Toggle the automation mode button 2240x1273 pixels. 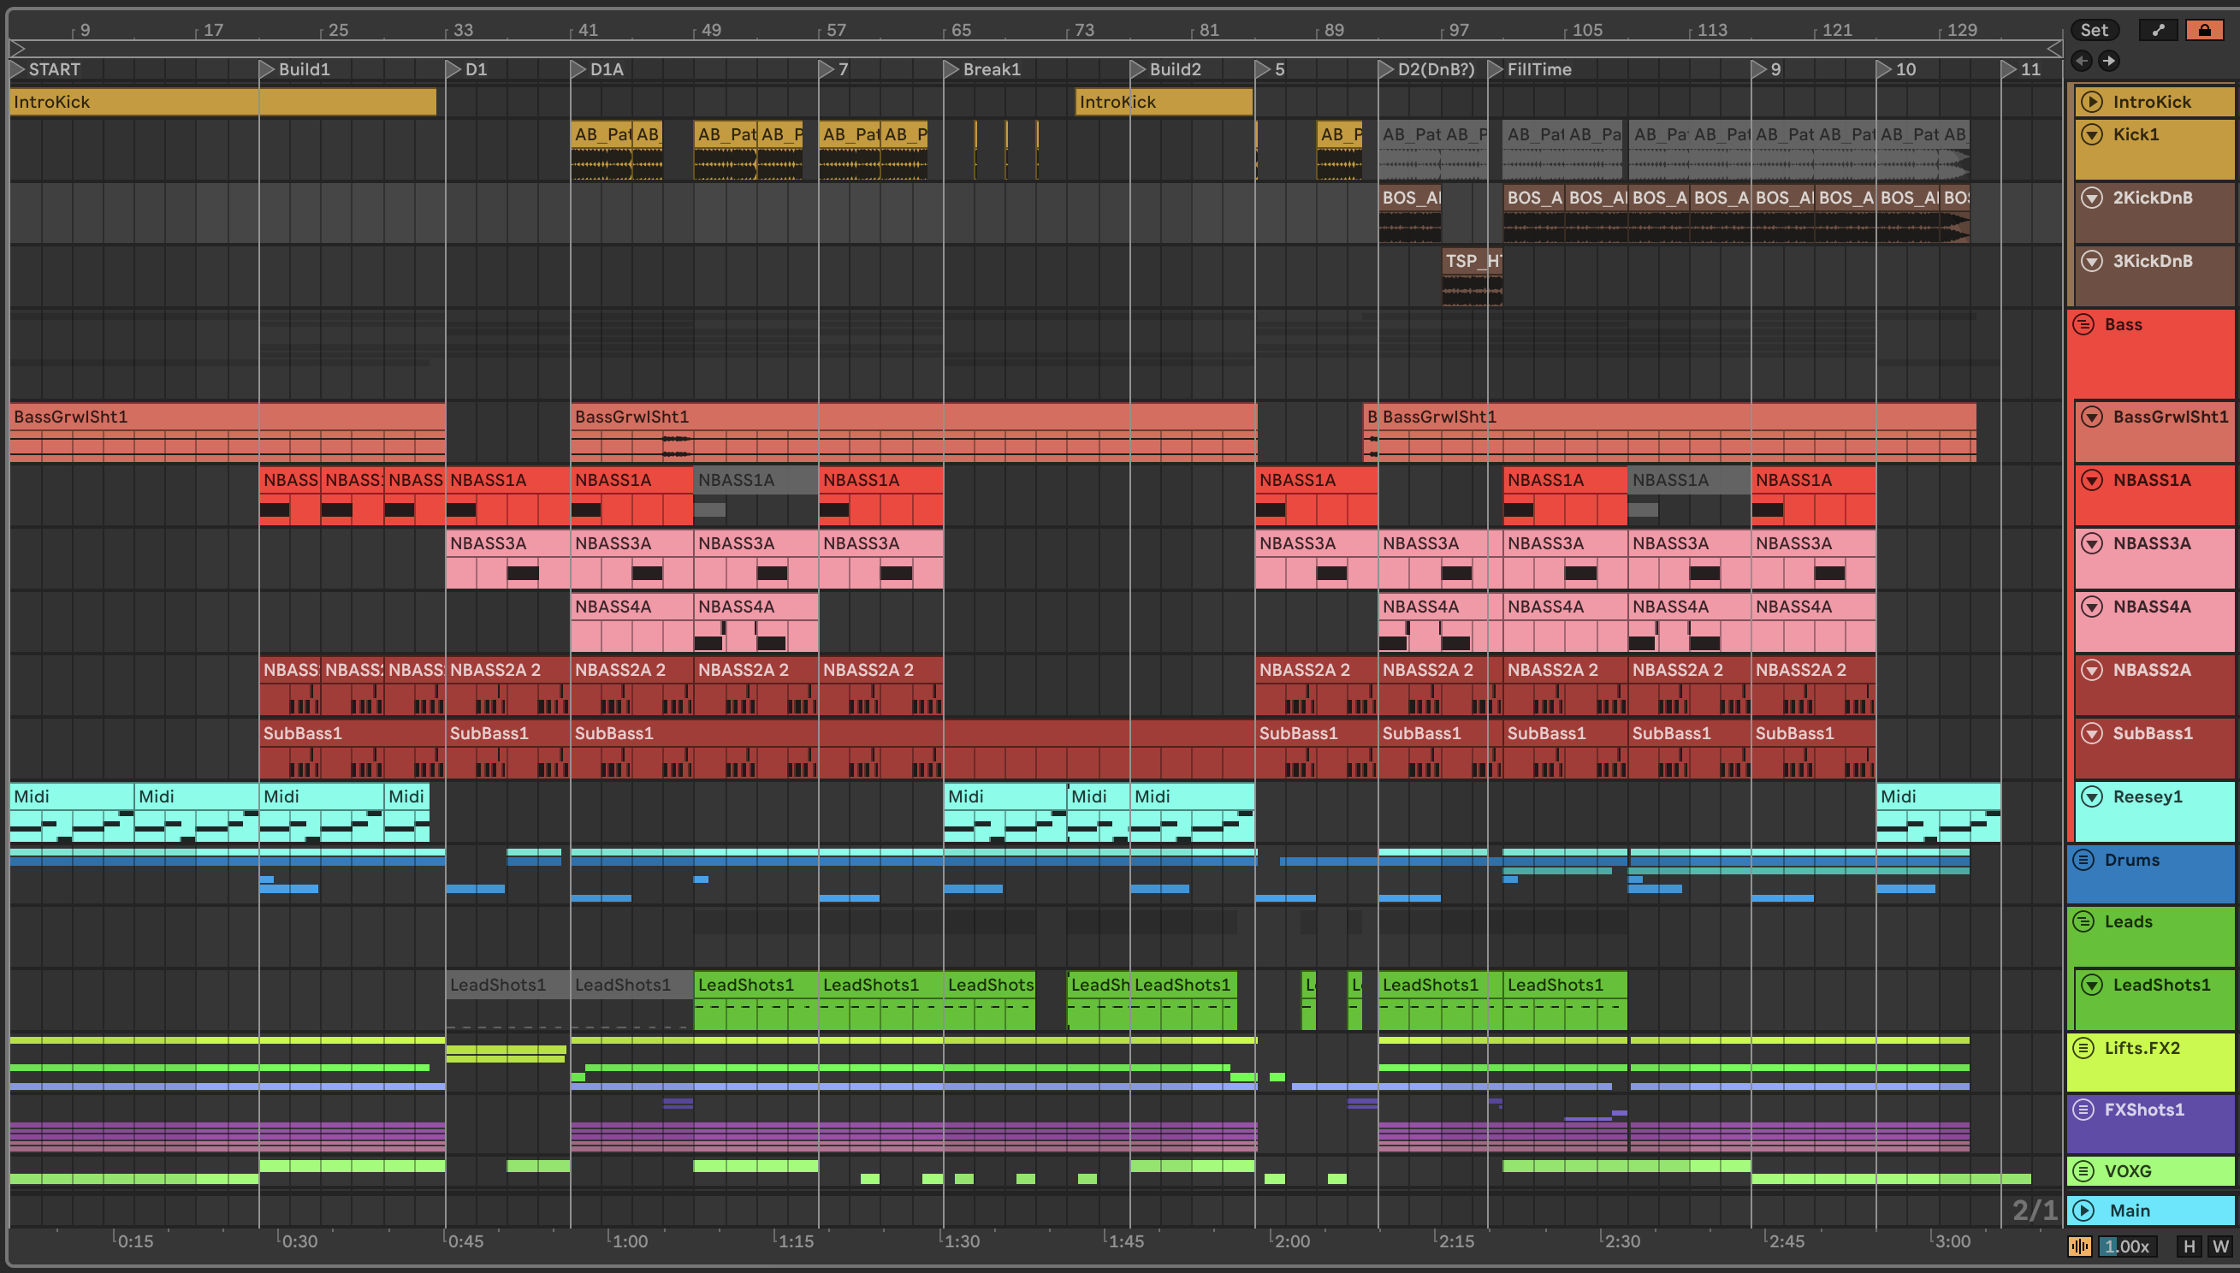click(x=2157, y=30)
